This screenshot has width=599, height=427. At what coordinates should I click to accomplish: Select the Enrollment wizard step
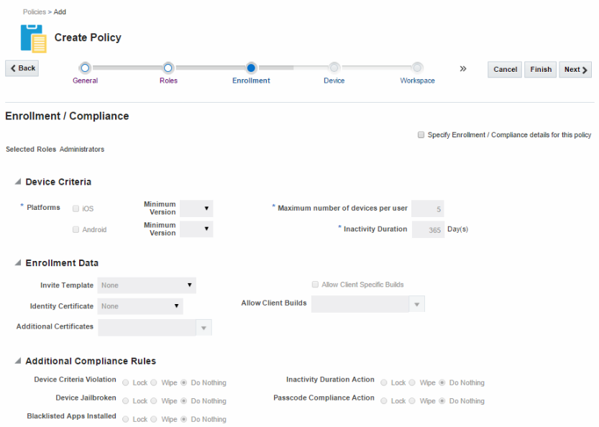pyautogui.click(x=251, y=68)
